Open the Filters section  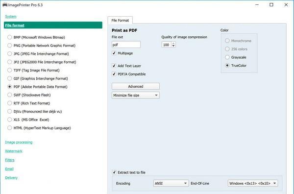coord(10,160)
